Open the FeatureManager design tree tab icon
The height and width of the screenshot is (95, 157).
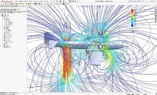pos(2,10)
